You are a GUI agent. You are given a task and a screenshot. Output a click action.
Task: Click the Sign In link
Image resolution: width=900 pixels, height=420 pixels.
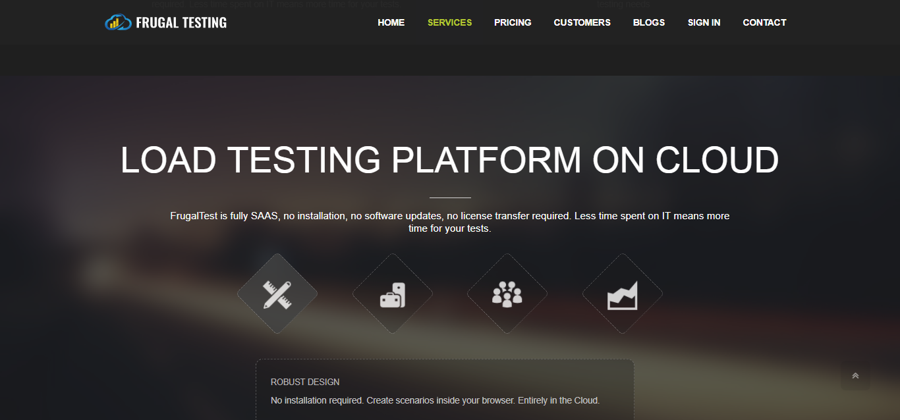(x=704, y=22)
